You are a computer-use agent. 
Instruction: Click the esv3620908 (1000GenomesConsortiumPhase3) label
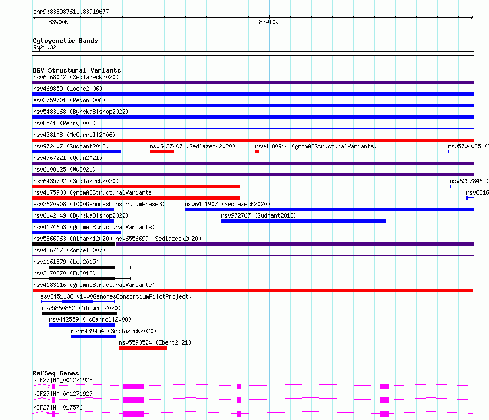(99, 204)
